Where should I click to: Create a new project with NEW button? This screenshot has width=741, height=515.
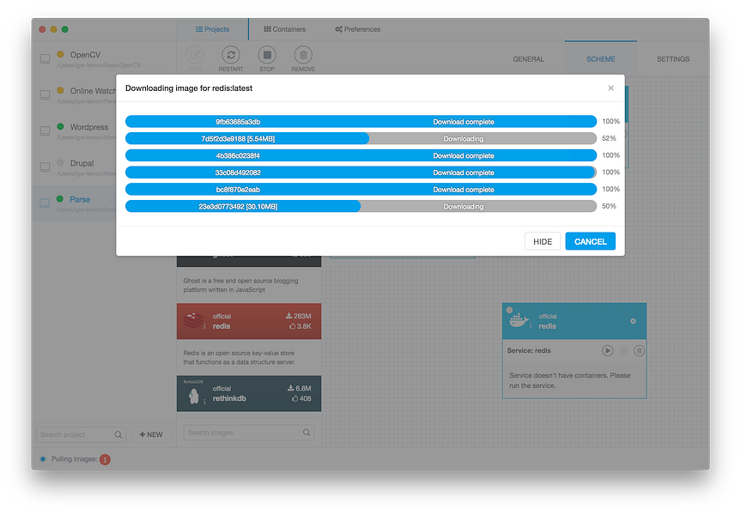pyautogui.click(x=151, y=434)
